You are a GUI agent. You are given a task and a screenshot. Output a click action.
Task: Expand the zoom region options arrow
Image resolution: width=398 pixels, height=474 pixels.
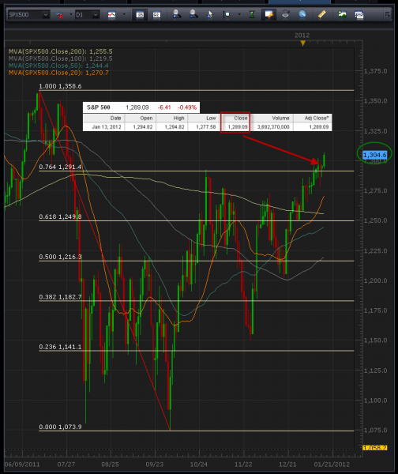(x=239, y=14)
